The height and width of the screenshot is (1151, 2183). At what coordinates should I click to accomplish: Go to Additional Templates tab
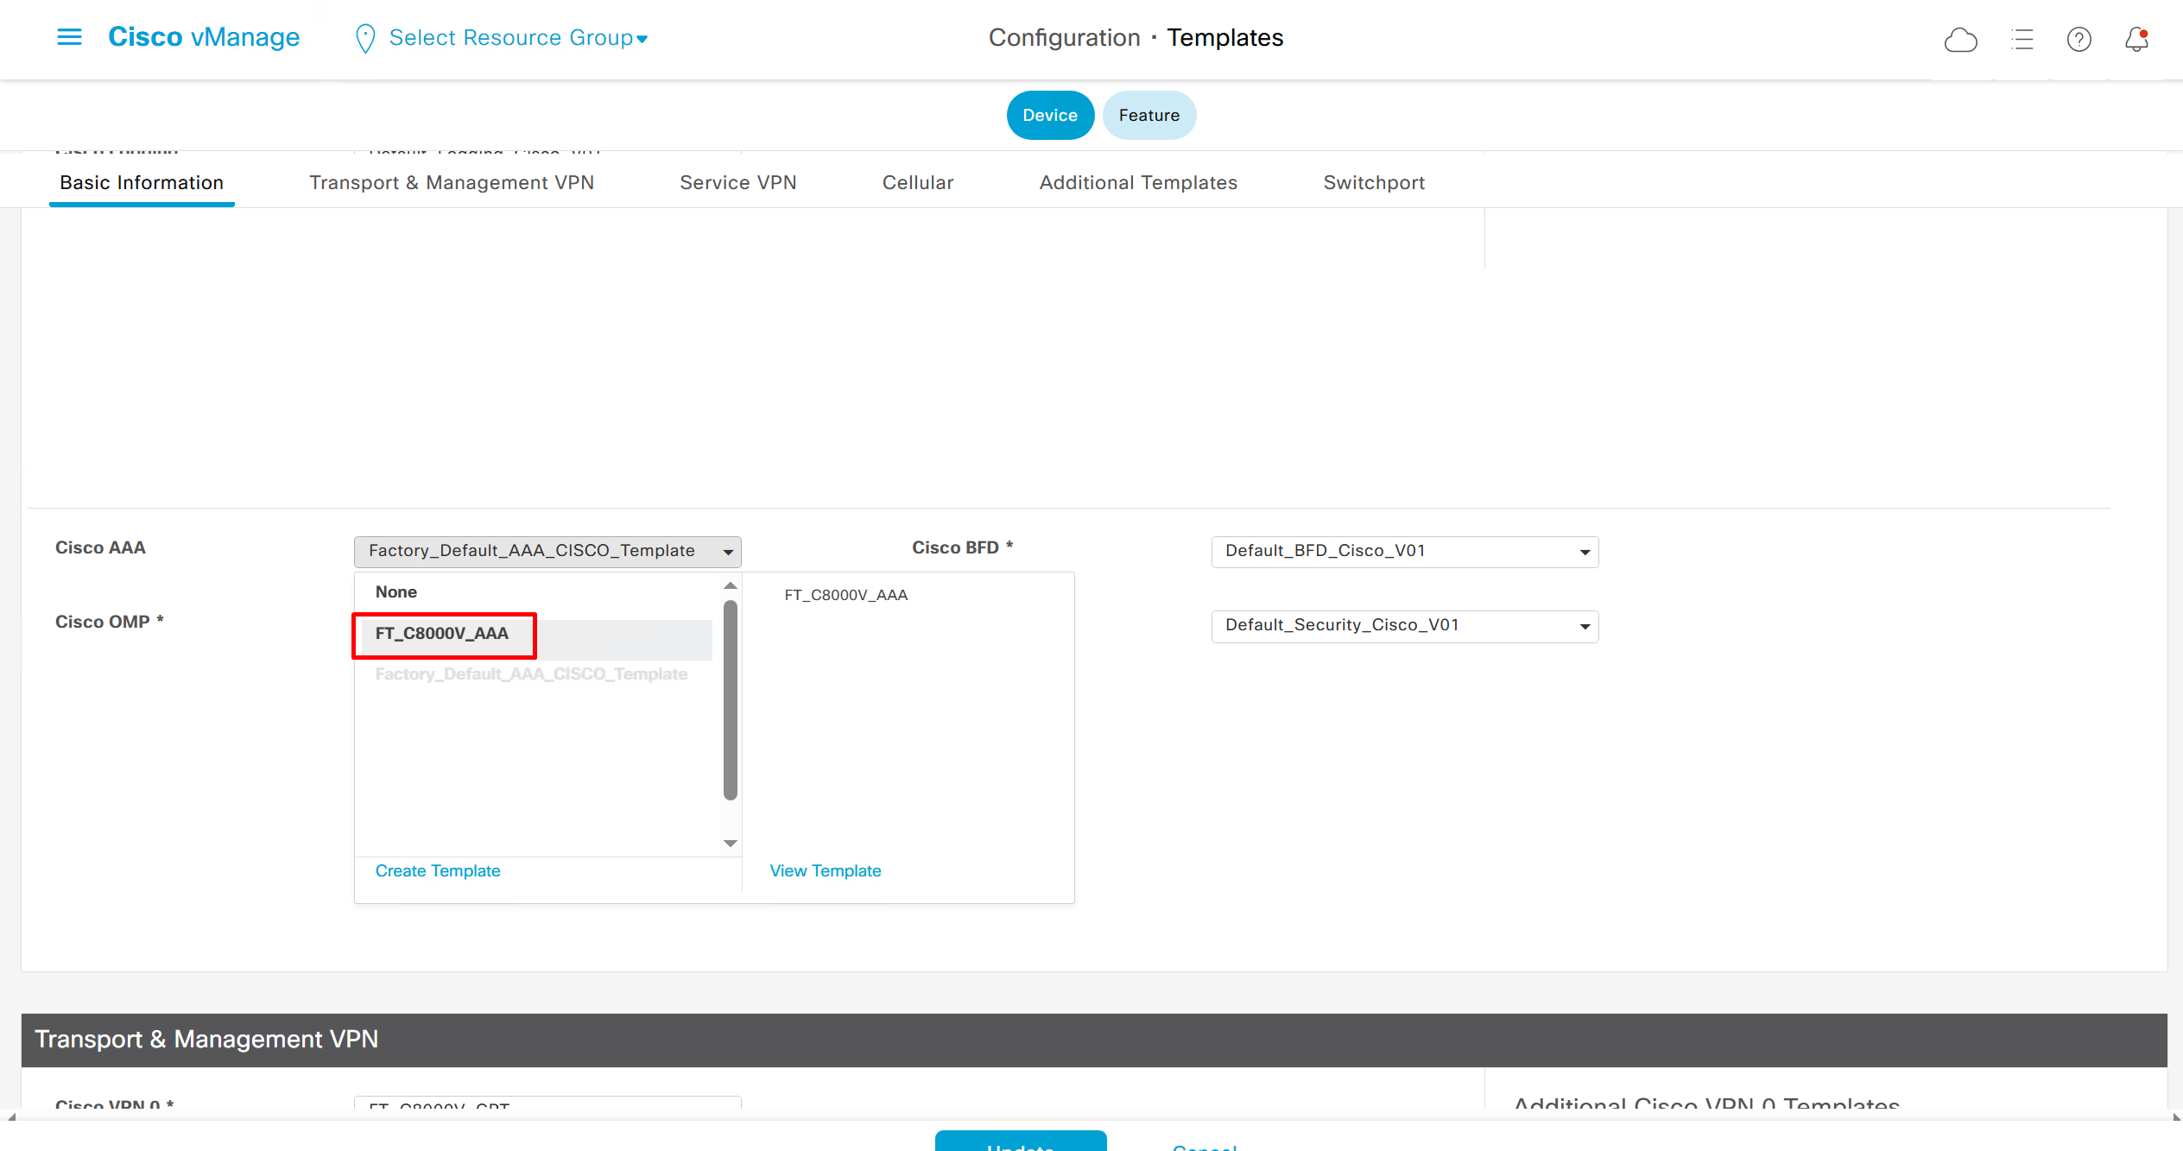[x=1138, y=183]
